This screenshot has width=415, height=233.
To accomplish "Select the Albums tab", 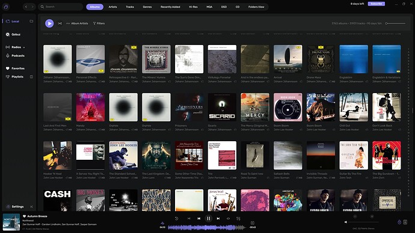I will coord(95,7).
